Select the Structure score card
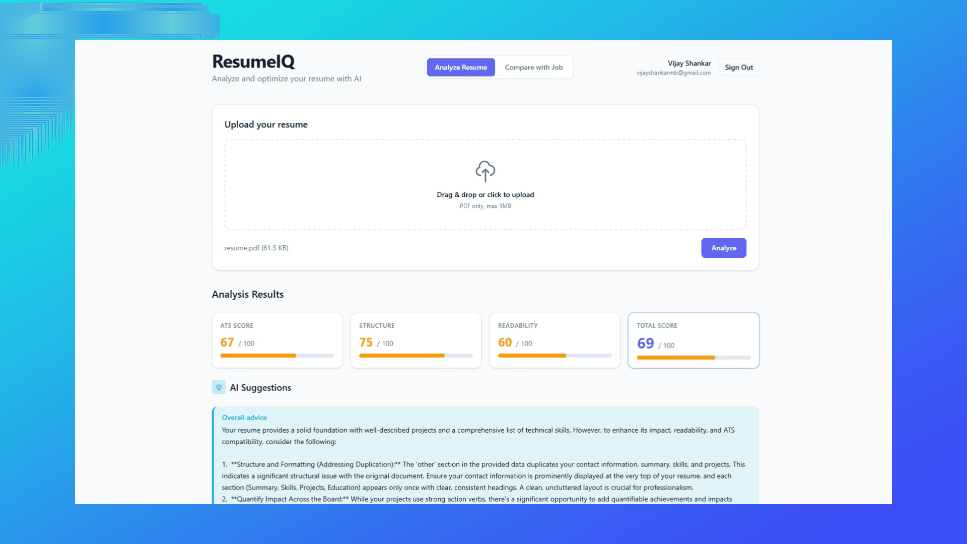This screenshot has width=967, height=544. [416, 341]
